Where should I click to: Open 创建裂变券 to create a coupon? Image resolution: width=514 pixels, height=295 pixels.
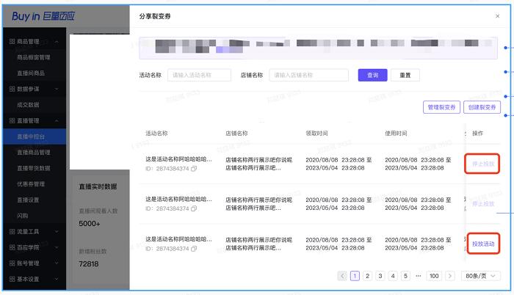482,107
